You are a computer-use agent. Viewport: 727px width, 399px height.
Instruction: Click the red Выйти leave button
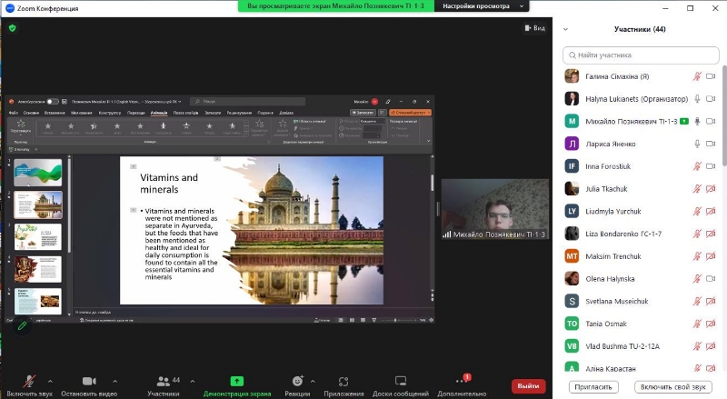click(x=528, y=385)
